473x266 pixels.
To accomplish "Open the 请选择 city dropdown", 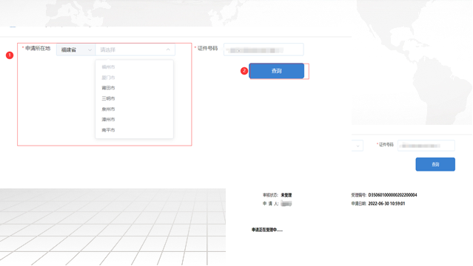I will pos(135,50).
